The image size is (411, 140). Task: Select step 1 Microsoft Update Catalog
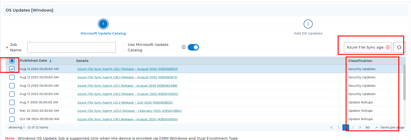103,24
